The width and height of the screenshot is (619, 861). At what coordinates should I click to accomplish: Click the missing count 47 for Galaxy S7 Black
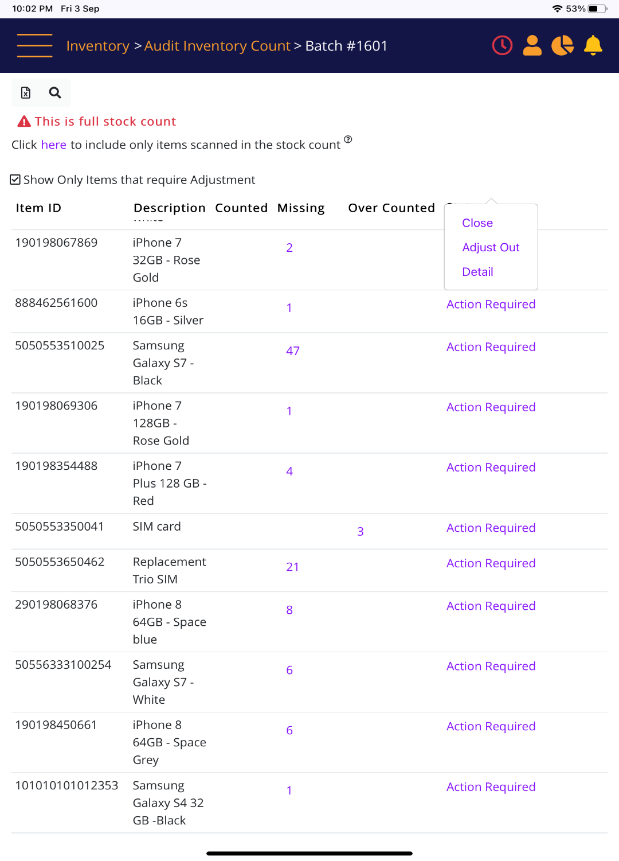[x=293, y=351]
